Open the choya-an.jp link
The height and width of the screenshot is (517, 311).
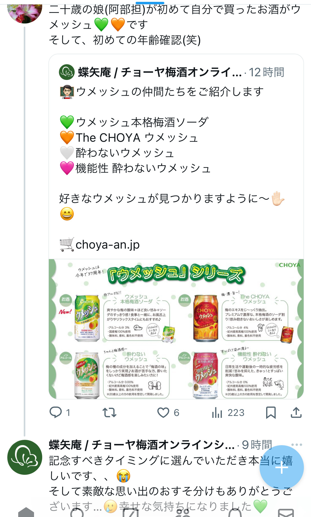[x=107, y=245]
